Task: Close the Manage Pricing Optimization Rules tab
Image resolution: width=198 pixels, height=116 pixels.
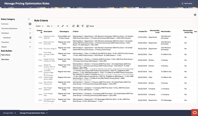Action: [x=47, y=113]
